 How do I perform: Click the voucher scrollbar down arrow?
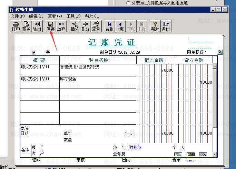pyautogui.click(x=215, y=154)
